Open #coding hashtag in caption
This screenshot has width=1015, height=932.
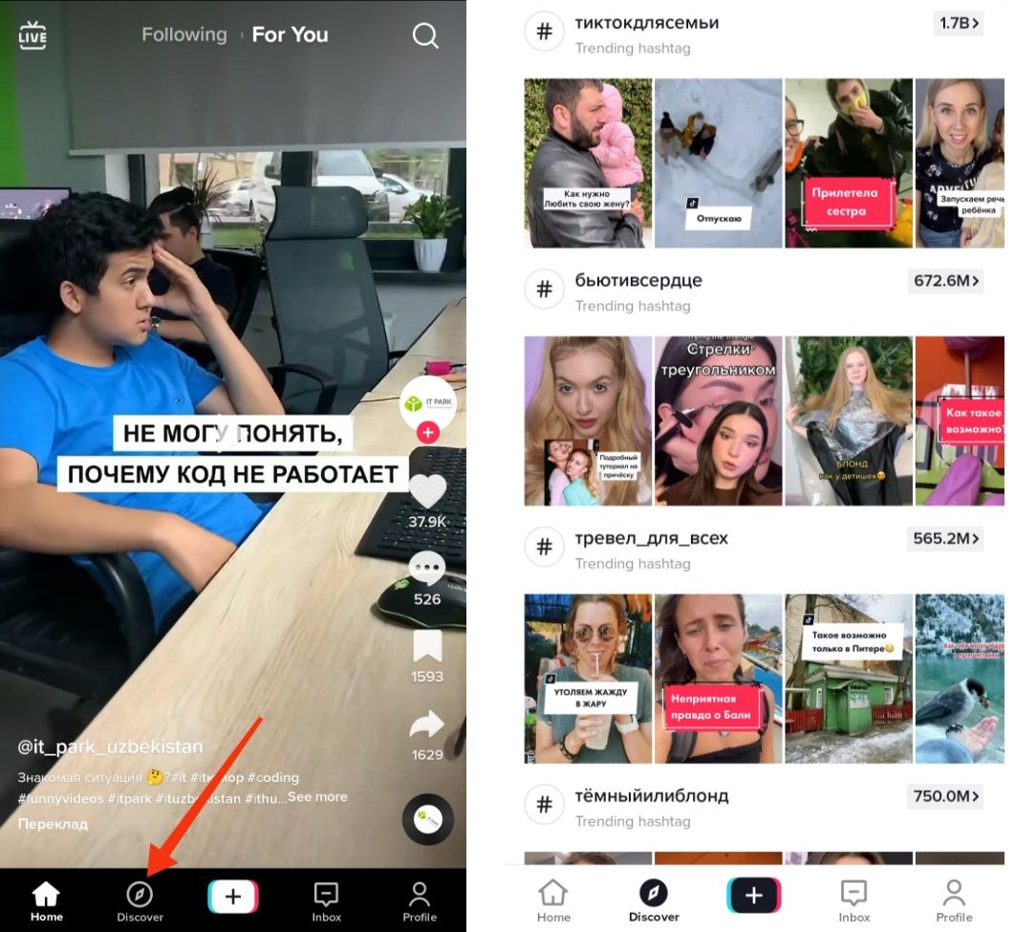pos(273,777)
